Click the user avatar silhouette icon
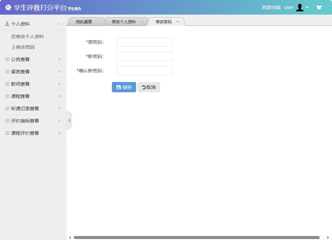Image resolution: width=332 pixels, height=240 pixels. (x=300, y=7)
